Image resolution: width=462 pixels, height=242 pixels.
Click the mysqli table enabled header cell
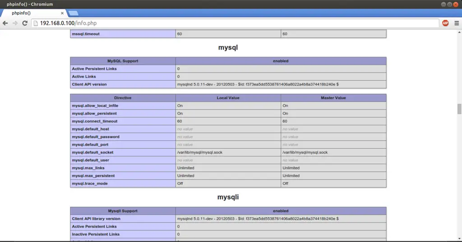point(281,211)
